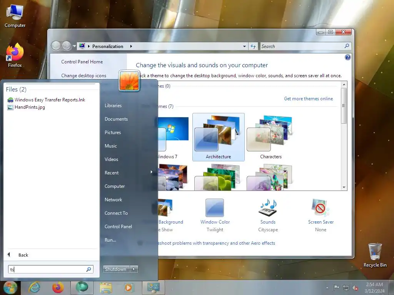Open the Recycle Bin desktop icon
394x295 pixels.
375,255
